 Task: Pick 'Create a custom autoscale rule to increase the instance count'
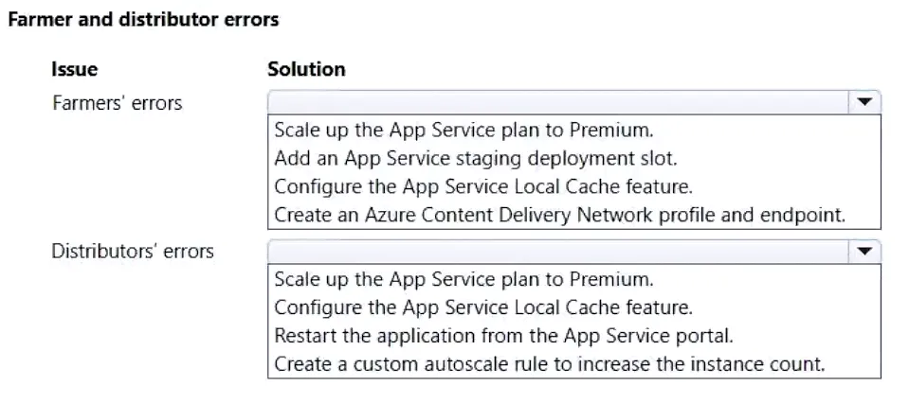point(549,363)
